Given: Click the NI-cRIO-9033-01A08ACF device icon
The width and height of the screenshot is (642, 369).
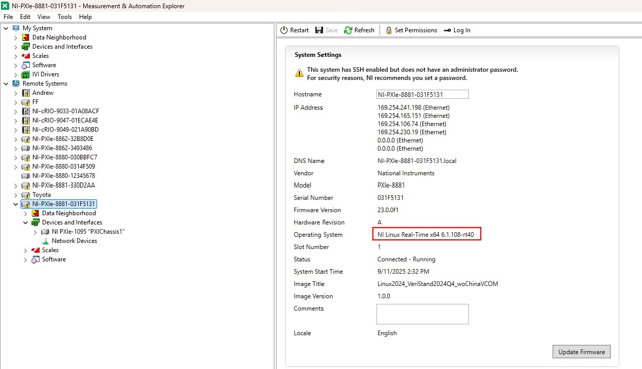Looking at the screenshot, I should [x=26, y=111].
